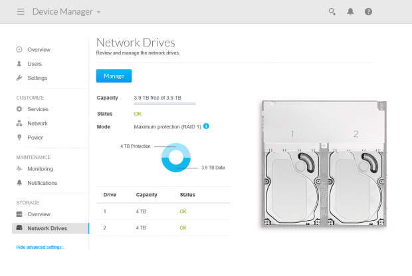
Task: Click the Drive column header
Action: (x=110, y=195)
